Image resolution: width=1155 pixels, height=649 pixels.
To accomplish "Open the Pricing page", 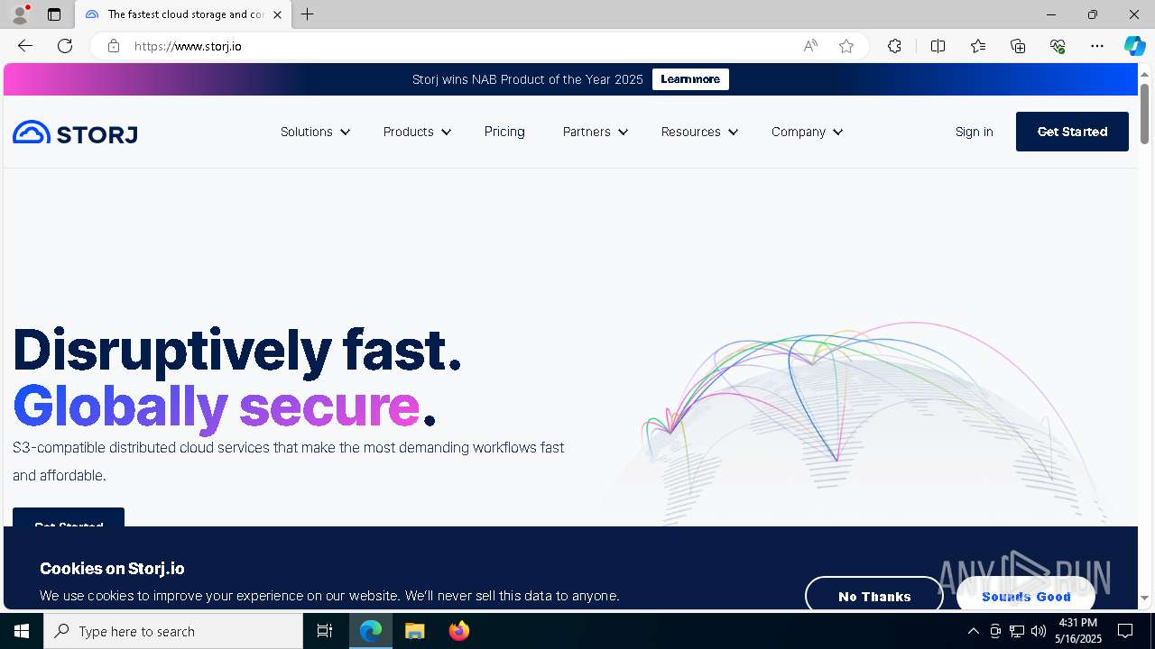I will [504, 132].
